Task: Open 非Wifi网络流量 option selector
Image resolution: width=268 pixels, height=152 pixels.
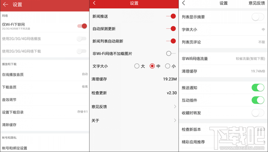Action: pyautogui.click(x=223, y=59)
